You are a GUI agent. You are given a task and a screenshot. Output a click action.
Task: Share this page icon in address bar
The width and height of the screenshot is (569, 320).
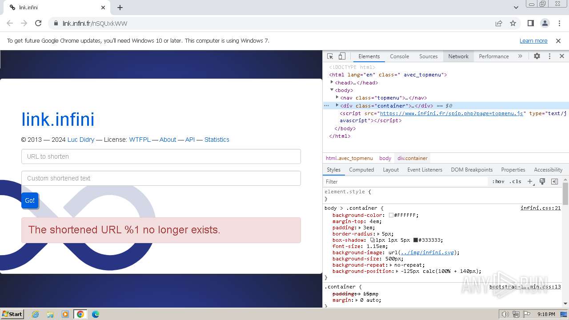[499, 23]
